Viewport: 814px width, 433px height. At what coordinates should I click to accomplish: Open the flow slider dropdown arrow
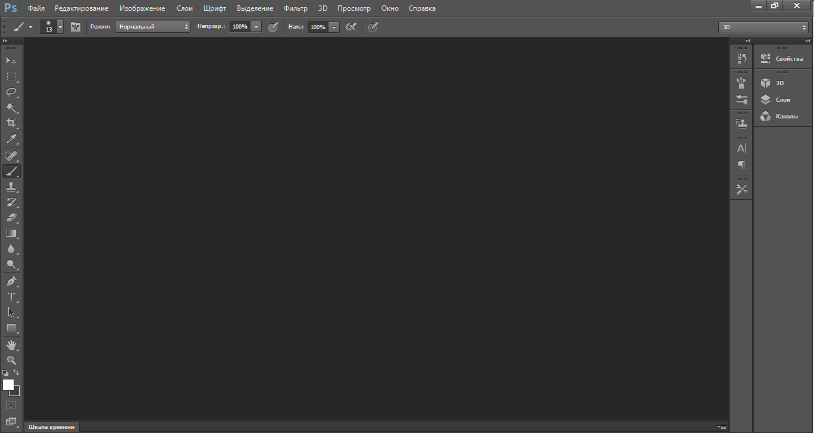click(334, 27)
